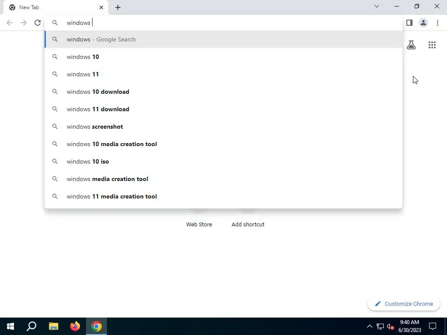Launch Firefox from the taskbar
Screen dimensions: 447x335
coord(75,326)
